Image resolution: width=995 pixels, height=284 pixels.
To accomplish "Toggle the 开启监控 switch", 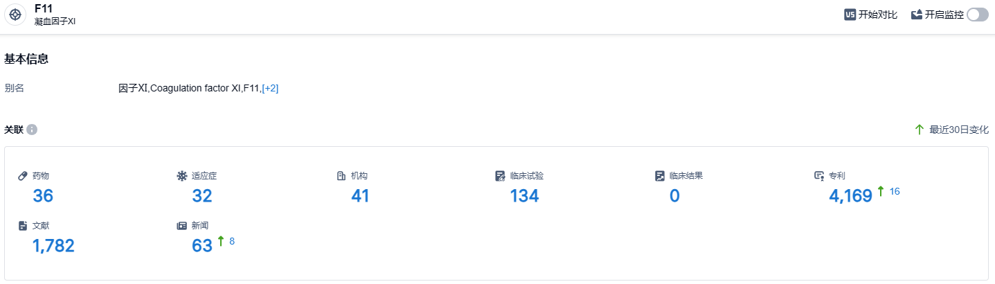I will click(x=978, y=15).
